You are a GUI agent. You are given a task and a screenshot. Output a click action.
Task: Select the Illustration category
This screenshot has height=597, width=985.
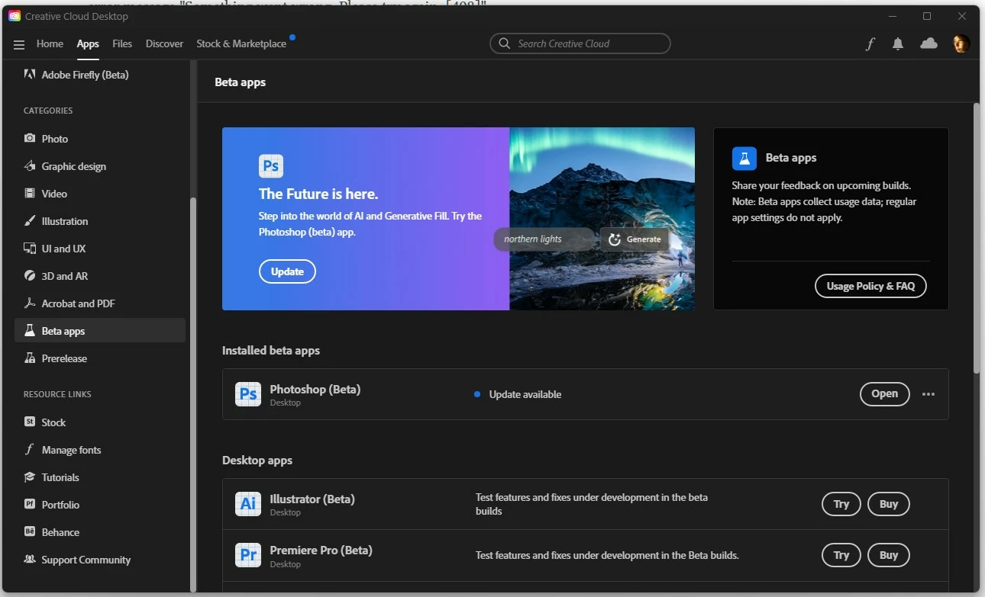point(100,221)
